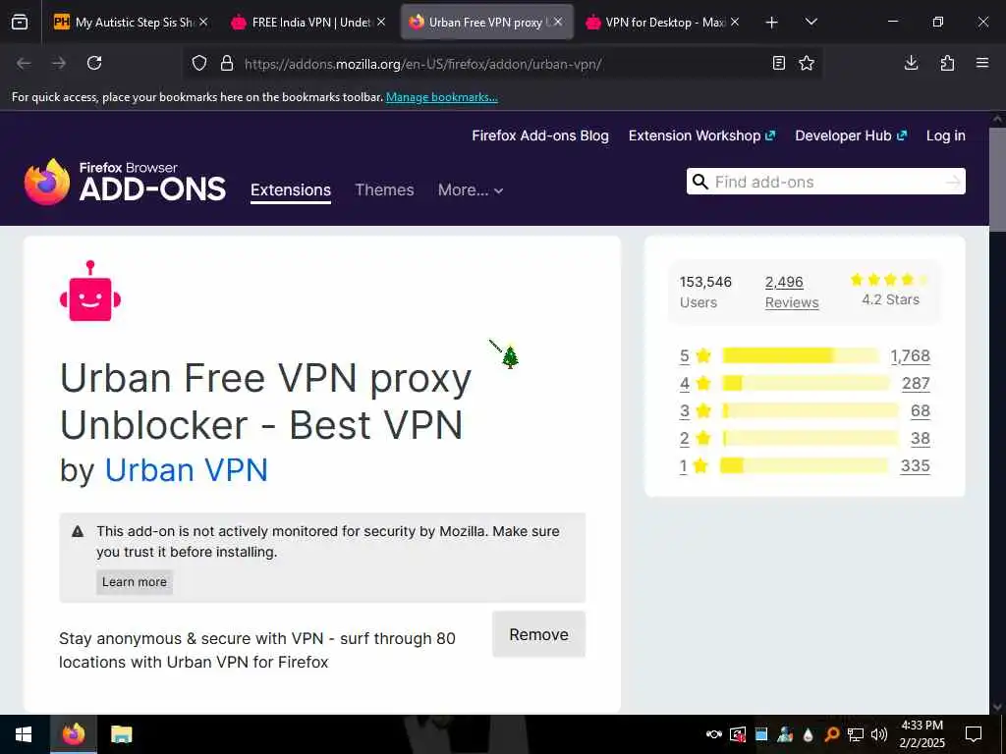The height and width of the screenshot is (754, 1006).
Task: Open the volume speaker tray icon
Action: pyautogui.click(x=879, y=734)
